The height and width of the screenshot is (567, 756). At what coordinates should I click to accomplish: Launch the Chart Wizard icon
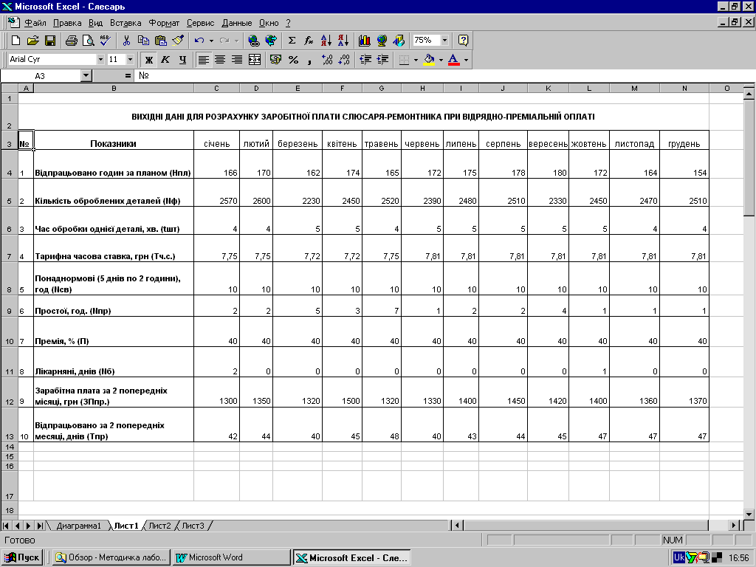(x=365, y=41)
